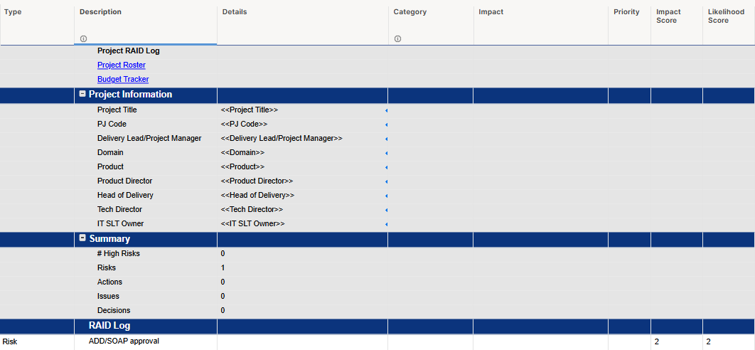
Task: Click the <<Domain>> details cell
Action: (303, 152)
